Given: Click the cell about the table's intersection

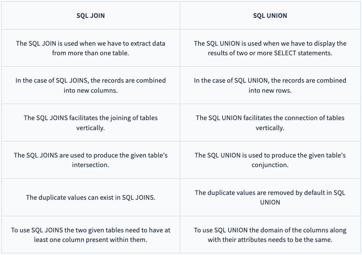Looking at the screenshot, I should [x=91, y=160].
